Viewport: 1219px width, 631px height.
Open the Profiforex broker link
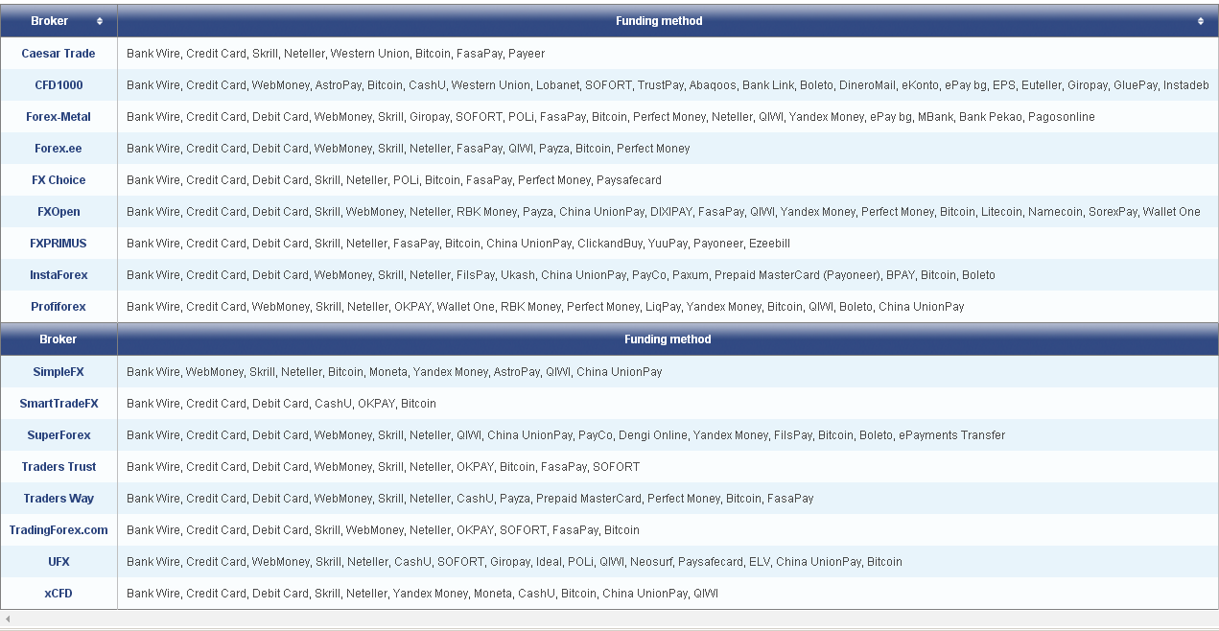coord(59,307)
